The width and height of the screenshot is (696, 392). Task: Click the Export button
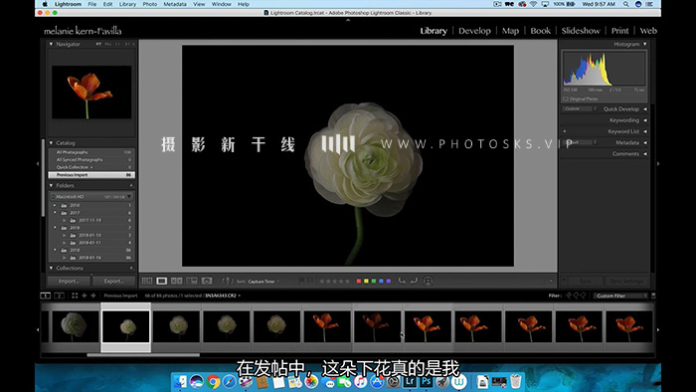click(114, 281)
